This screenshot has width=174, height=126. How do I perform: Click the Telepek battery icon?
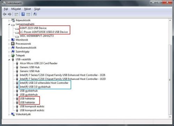pyautogui.click(x=13, y=55)
